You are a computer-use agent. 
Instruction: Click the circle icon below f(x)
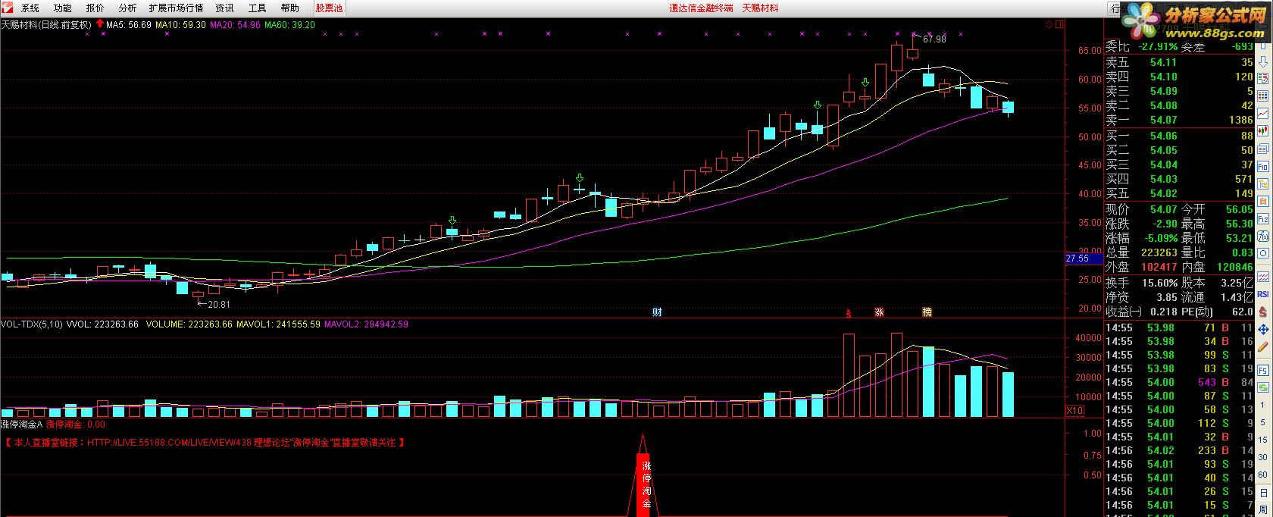[x=1263, y=254]
